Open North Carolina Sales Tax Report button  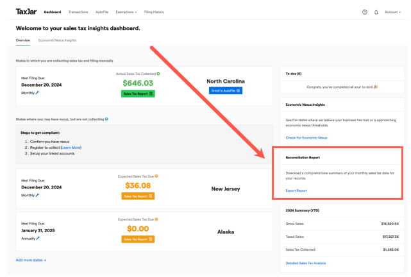click(138, 94)
